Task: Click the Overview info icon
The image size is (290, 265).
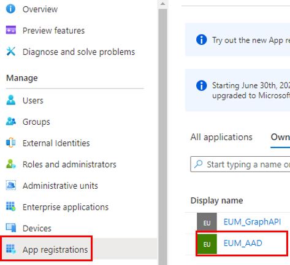Action: coord(10,9)
